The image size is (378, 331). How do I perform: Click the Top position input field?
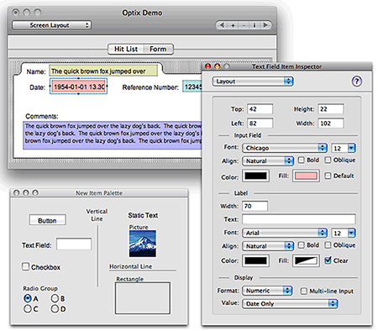point(260,109)
